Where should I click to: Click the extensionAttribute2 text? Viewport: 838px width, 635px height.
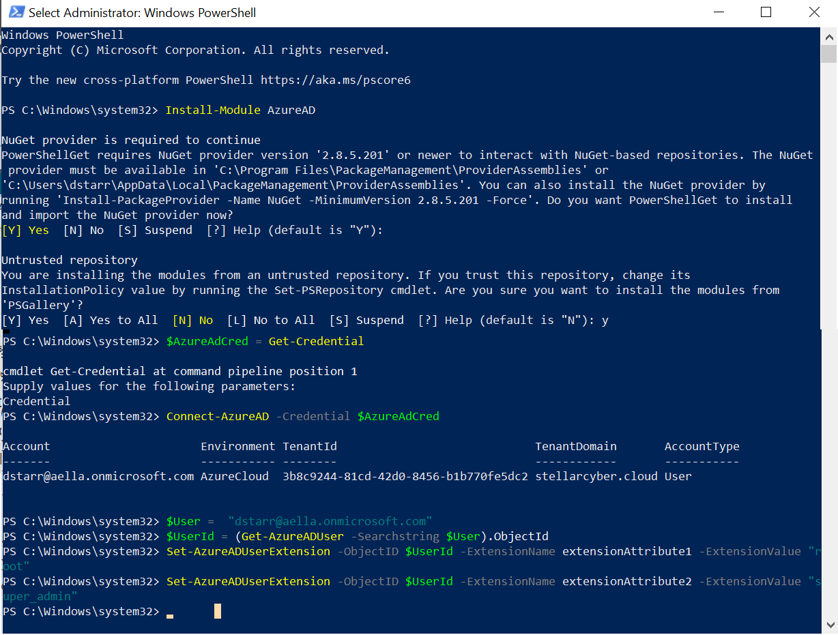pos(626,581)
